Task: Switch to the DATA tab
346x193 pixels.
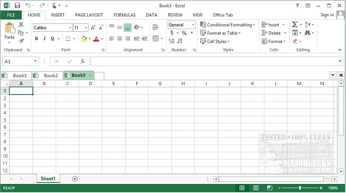Action: tap(152, 15)
